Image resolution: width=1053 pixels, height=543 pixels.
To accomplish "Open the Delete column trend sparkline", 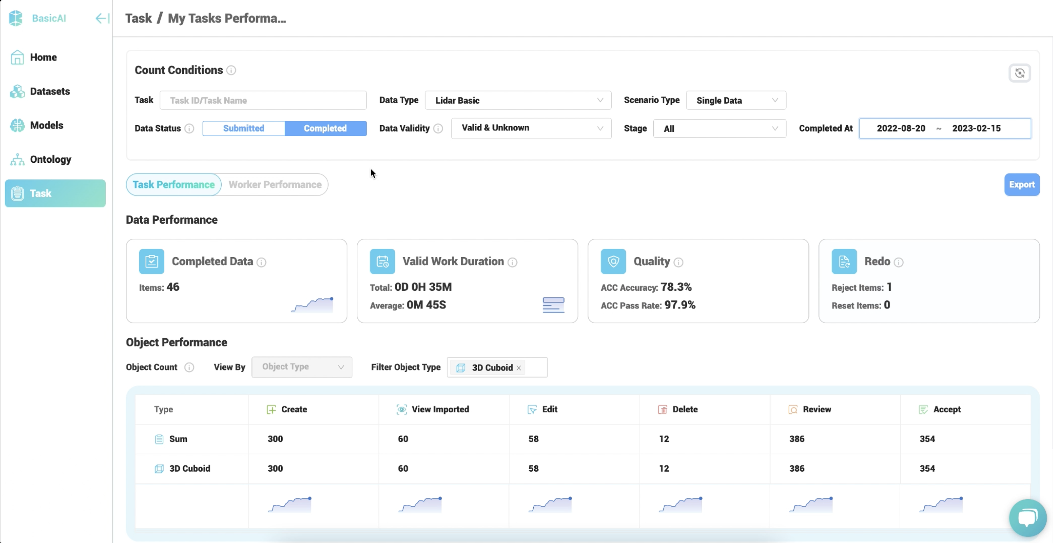I will pyautogui.click(x=681, y=504).
